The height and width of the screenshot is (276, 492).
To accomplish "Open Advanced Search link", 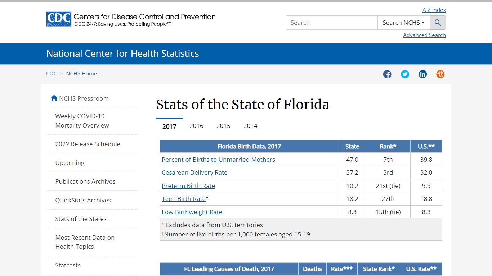I will (424, 35).
